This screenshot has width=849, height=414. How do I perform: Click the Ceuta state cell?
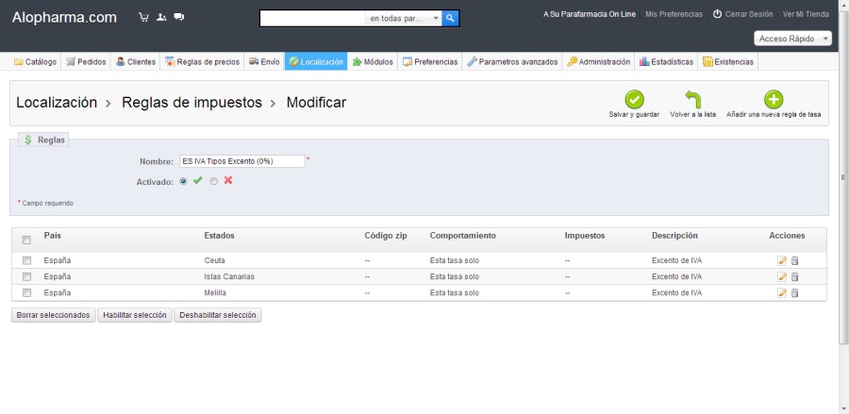[214, 261]
